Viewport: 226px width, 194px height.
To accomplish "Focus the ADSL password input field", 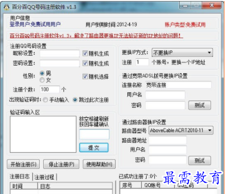I will pyautogui.click(x=165, y=105).
